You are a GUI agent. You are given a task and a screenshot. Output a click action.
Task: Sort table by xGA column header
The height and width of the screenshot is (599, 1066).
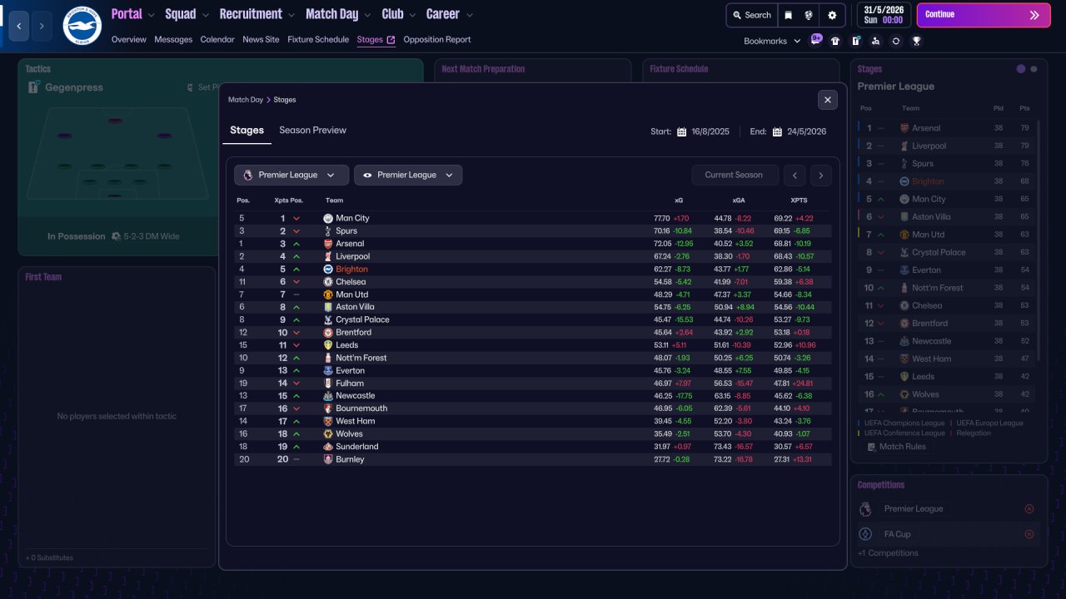point(739,200)
